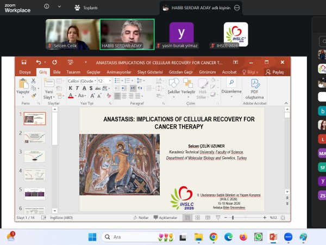Image resolution: width=326 pixels, height=245 pixels.
Task: Expand the Düzenleme editing dropdown
Action: click(x=231, y=91)
